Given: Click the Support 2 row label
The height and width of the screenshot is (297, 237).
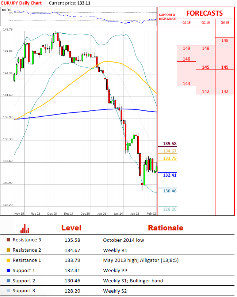Looking at the screenshot, I should pos(24,281).
